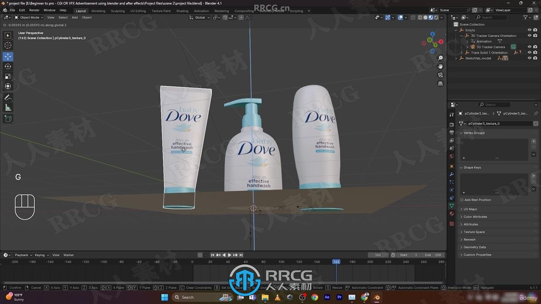Open the Tool properties tab
541x304 pixels.
click(x=451, y=114)
